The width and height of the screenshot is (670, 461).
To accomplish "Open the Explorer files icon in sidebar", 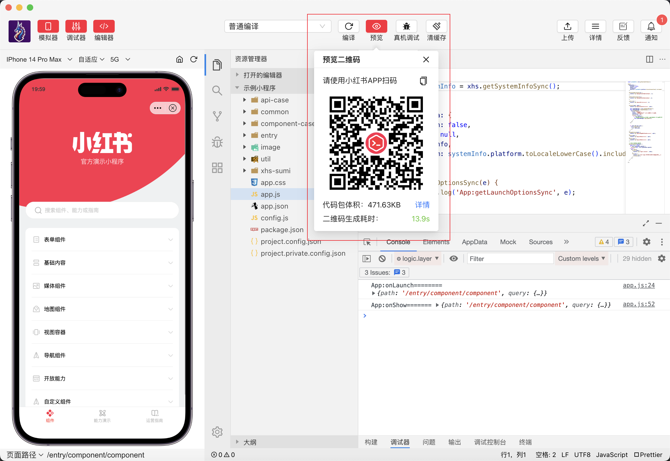I will 217,65.
